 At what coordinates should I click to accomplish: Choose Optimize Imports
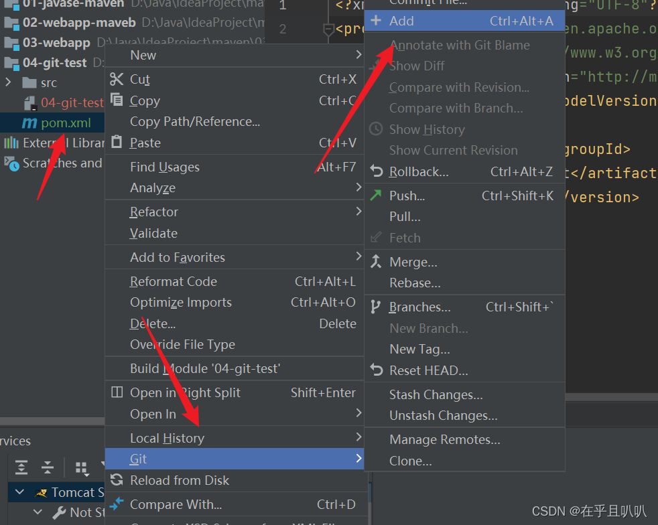[234, 302]
